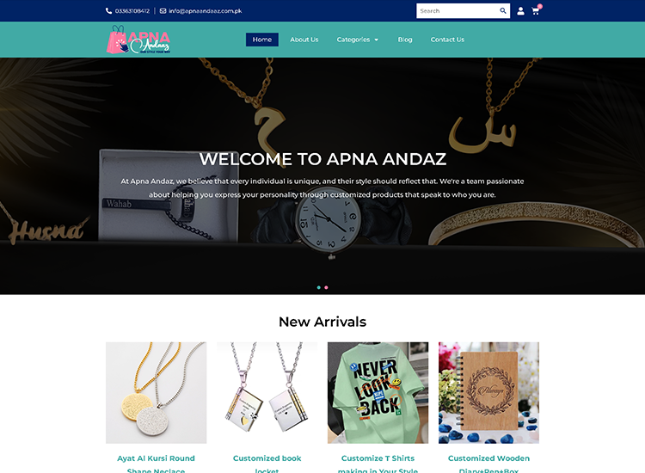Click the email envelope icon

tap(163, 11)
